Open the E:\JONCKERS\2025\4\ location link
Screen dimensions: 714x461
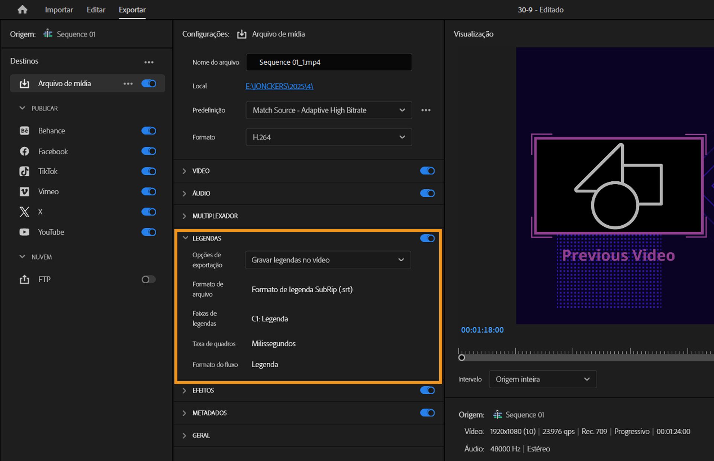279,86
